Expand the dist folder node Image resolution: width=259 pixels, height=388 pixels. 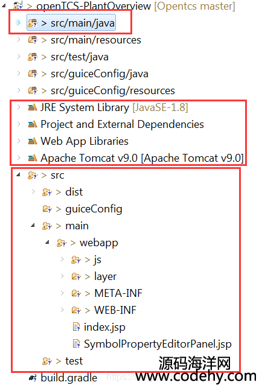coord(33,192)
